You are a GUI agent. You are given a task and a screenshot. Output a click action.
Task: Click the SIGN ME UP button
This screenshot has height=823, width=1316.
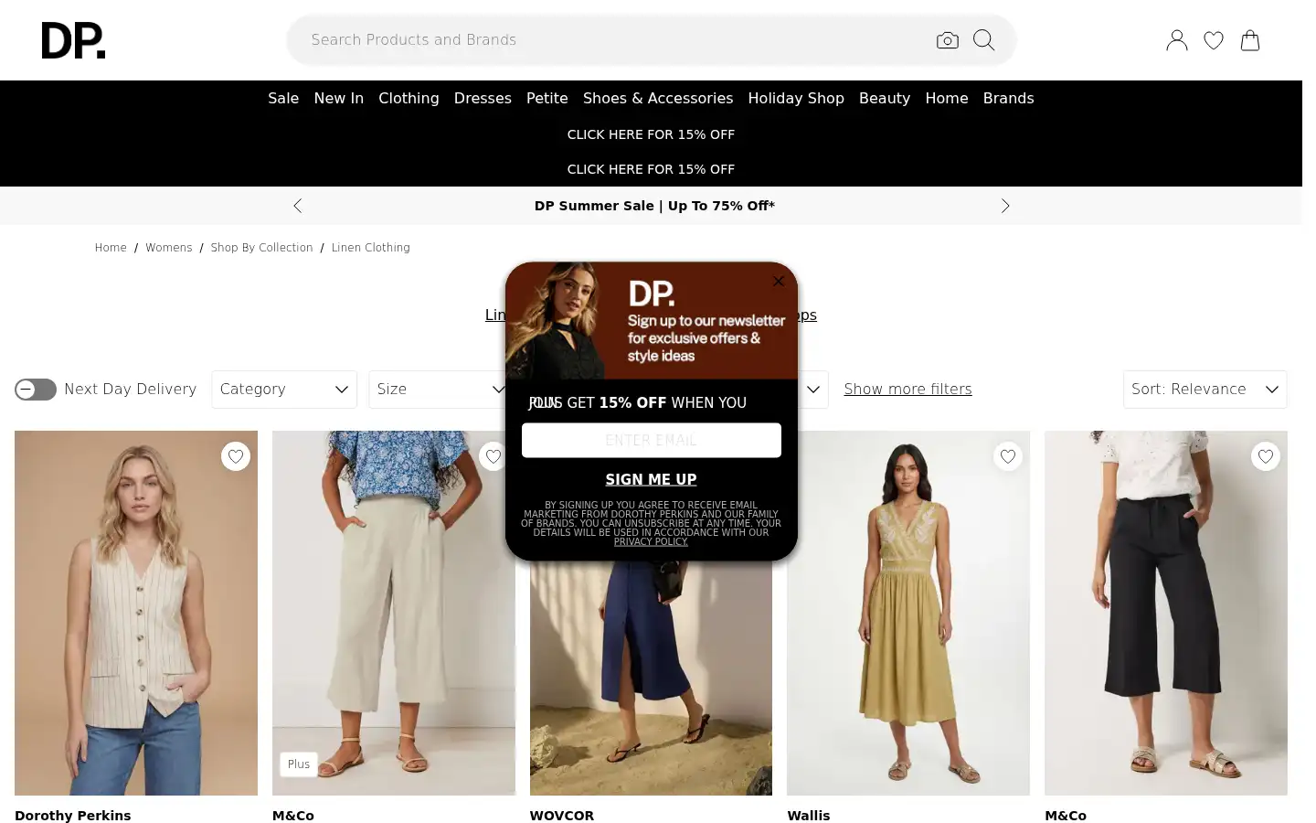(x=651, y=479)
